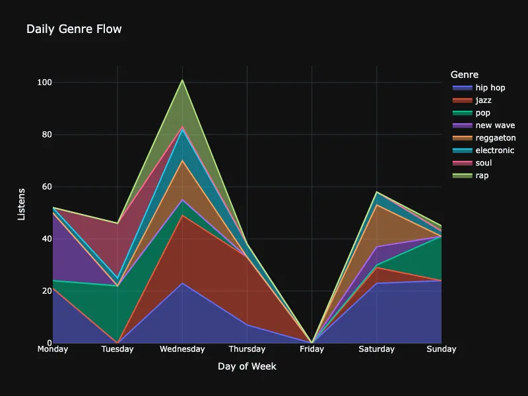
Task: Select the Sunday x-axis tick label
Action: [441, 349]
